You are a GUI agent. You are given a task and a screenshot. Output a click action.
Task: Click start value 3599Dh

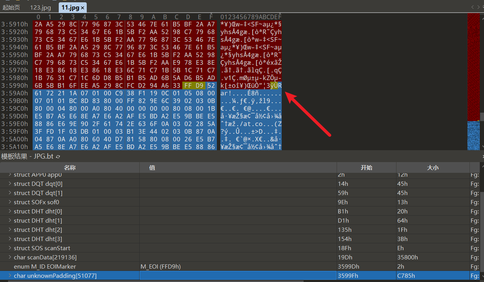pos(349,266)
